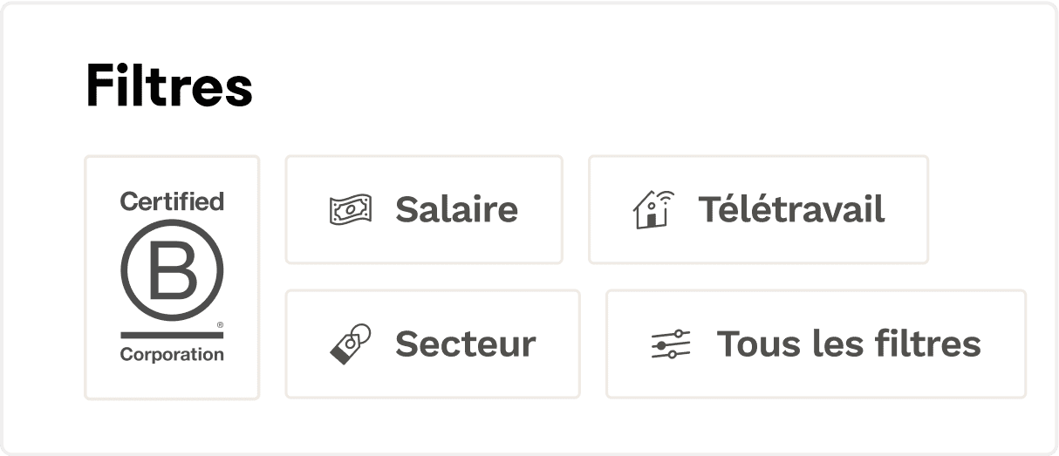Click the Salaire text label
This screenshot has width=1059, height=456.
(x=456, y=210)
